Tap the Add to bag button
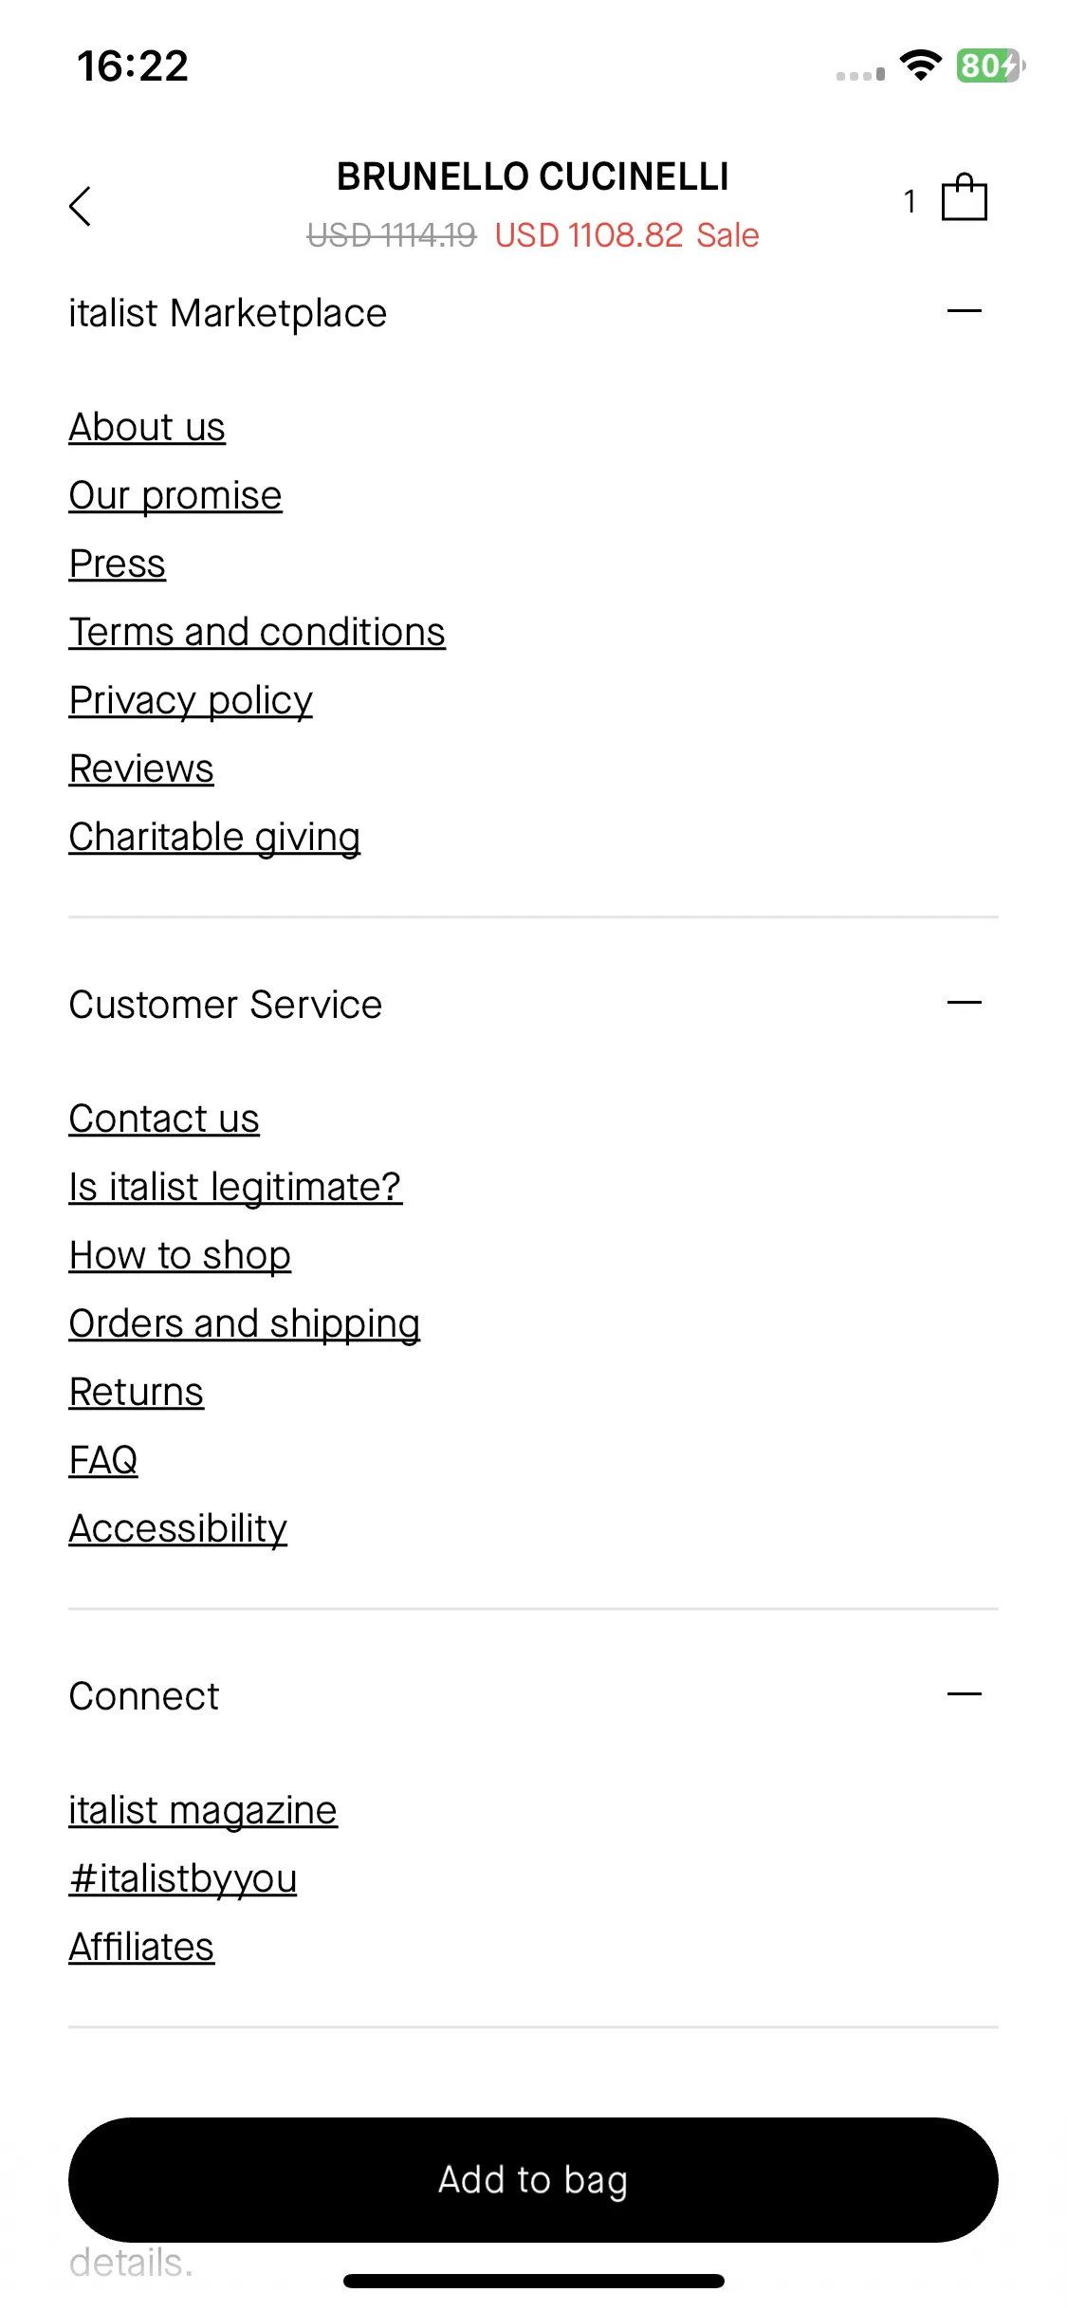 tap(533, 2180)
